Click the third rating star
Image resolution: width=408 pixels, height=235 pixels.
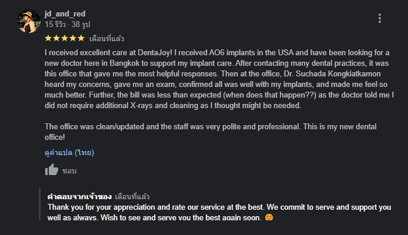point(65,38)
